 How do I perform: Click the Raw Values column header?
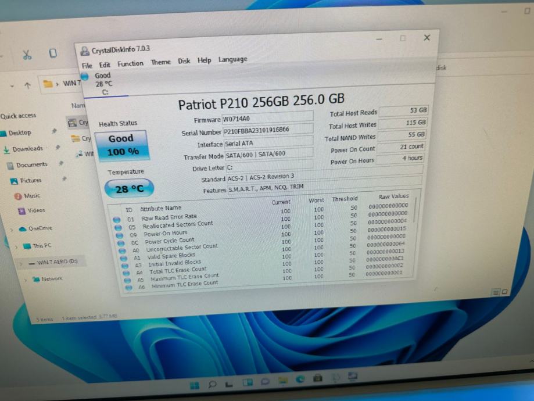(x=393, y=196)
